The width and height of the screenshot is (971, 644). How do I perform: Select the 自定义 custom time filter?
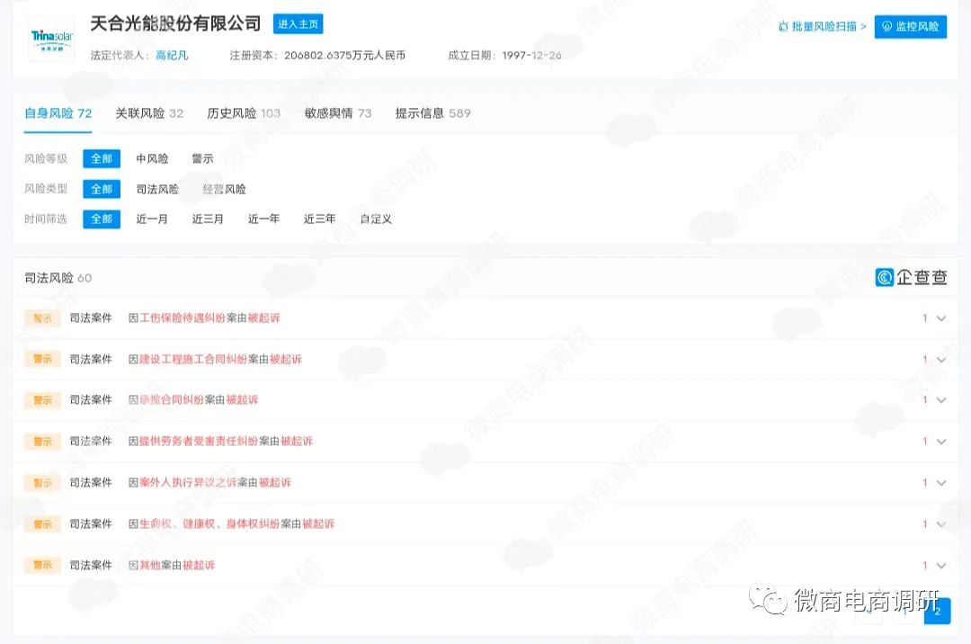pos(375,219)
